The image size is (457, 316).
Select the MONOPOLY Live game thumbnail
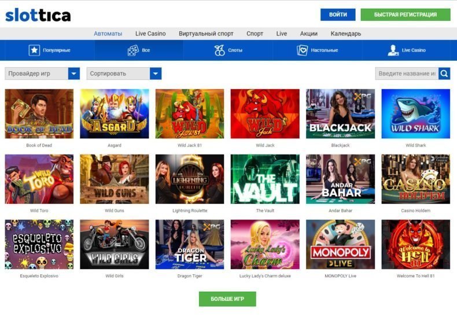[x=340, y=244]
